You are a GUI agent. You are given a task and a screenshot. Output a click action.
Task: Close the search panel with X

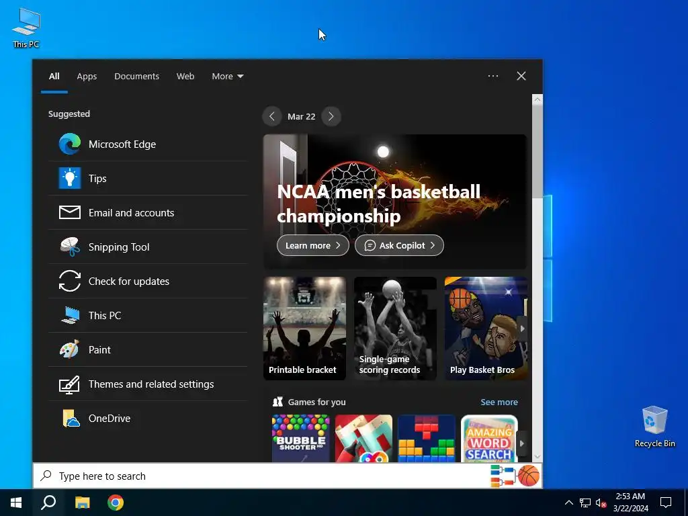click(521, 76)
